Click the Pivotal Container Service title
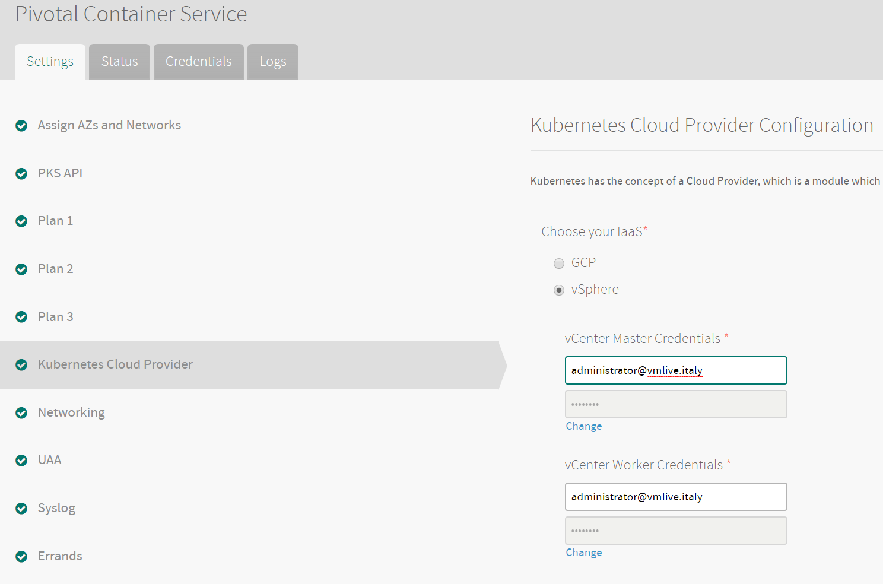Screen dimensions: 883x584 (131, 14)
